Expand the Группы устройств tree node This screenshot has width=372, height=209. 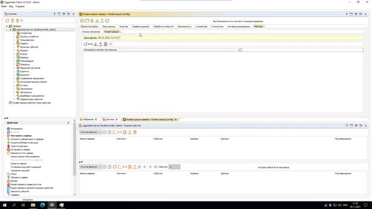(x=14, y=37)
